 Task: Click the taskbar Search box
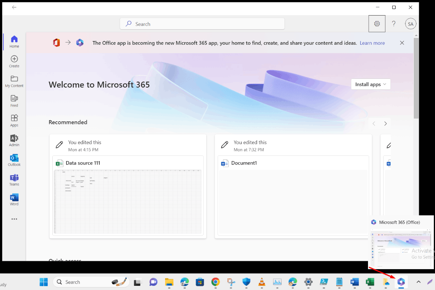91,282
